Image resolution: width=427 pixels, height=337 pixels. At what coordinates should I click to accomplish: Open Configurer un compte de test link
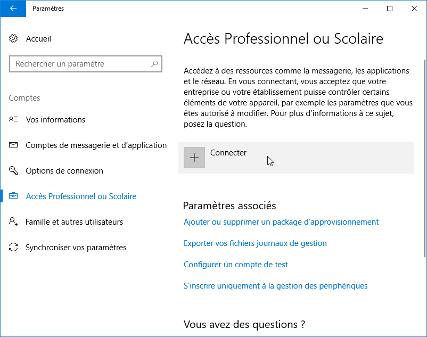pos(235,264)
